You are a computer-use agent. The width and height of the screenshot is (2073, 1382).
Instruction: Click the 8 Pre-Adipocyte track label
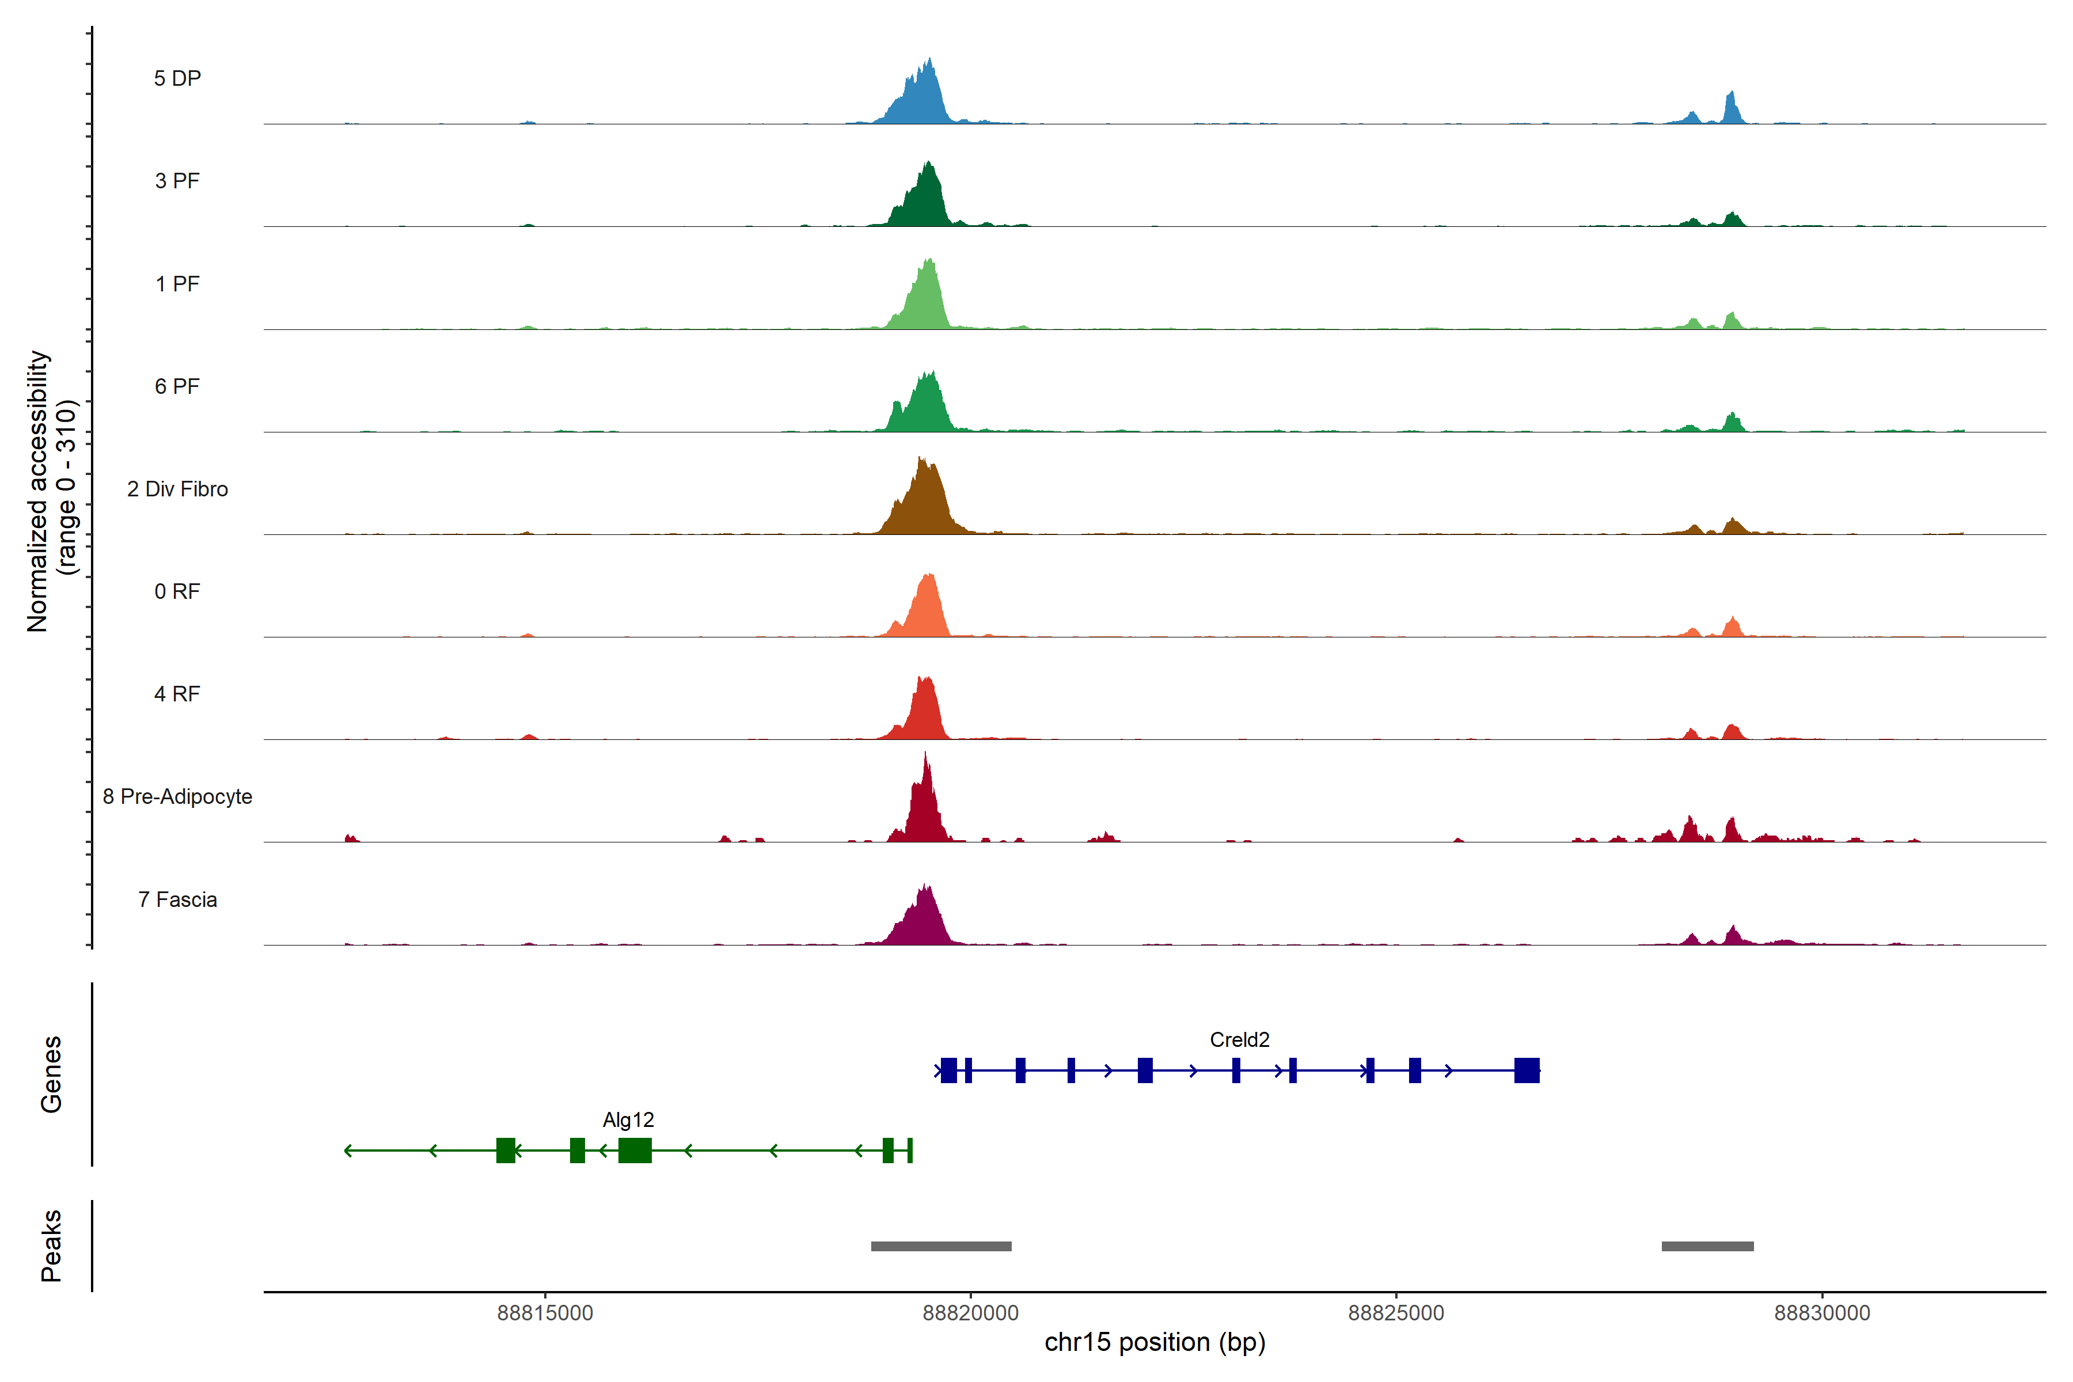point(177,797)
